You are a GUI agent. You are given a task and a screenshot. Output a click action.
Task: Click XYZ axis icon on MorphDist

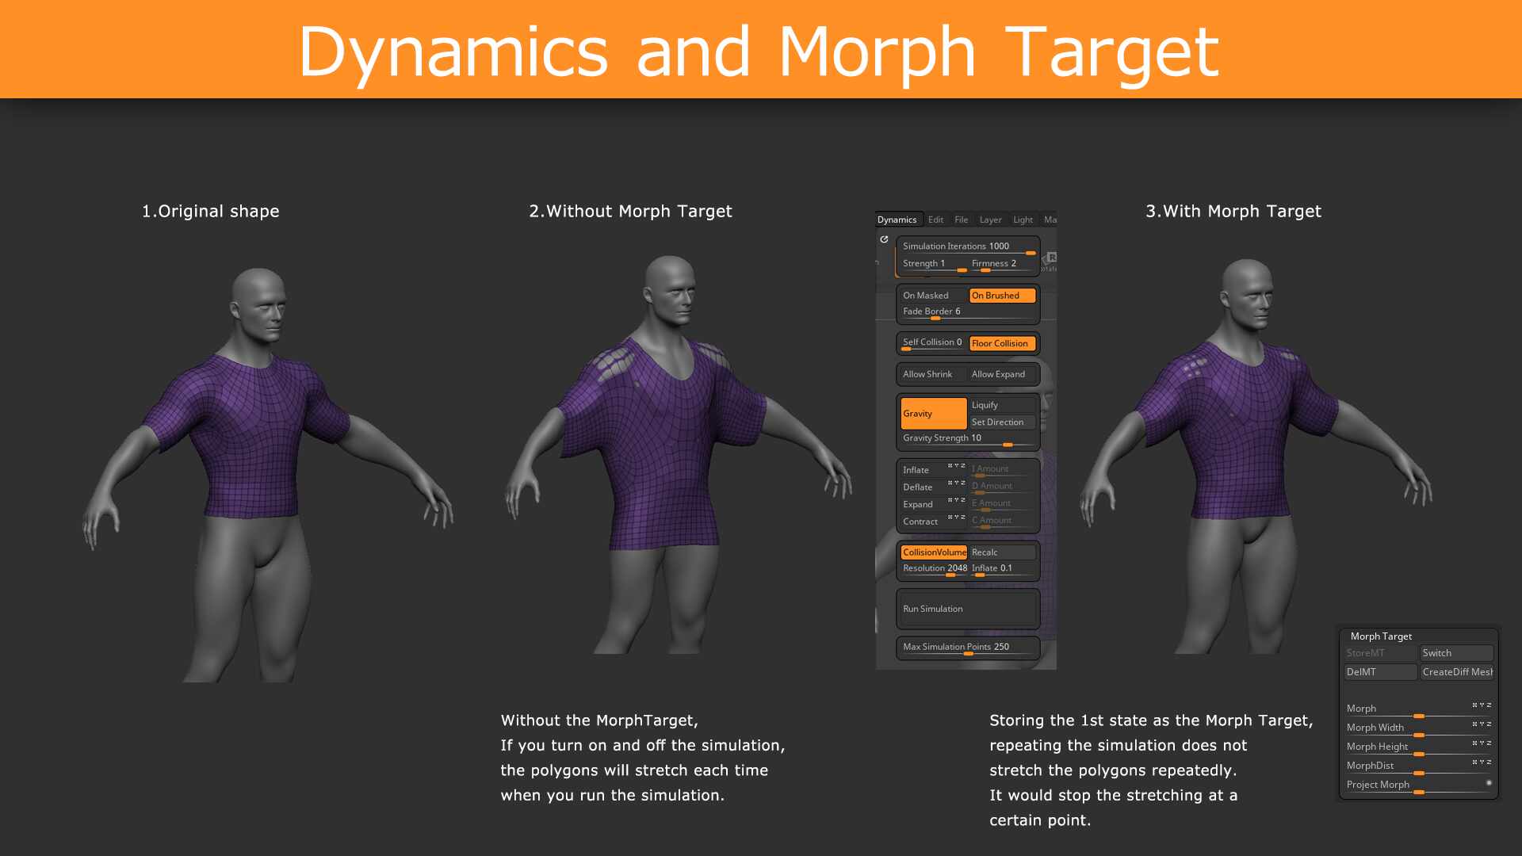tap(1482, 762)
